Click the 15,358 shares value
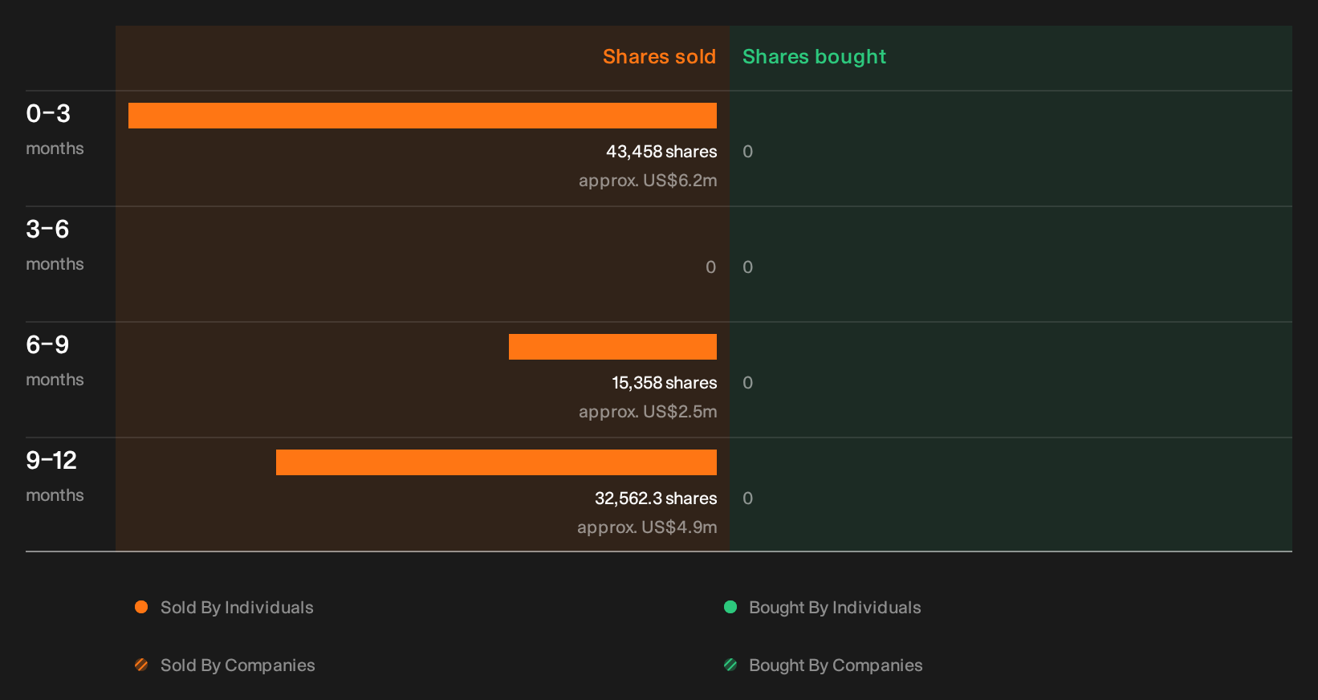The image size is (1318, 700). pos(665,383)
